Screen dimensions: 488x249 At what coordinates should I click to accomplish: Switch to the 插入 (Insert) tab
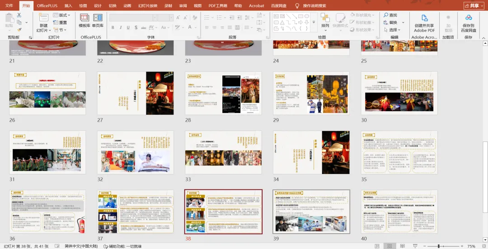68,5
